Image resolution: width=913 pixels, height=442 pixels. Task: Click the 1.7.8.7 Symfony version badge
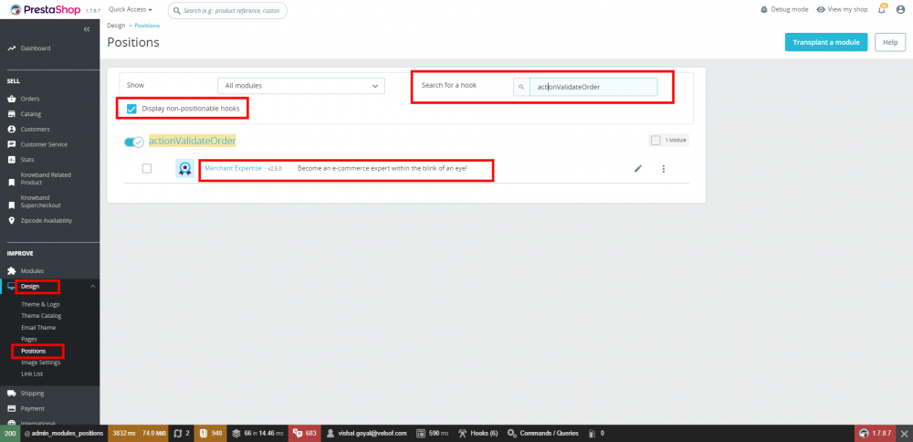click(874, 433)
